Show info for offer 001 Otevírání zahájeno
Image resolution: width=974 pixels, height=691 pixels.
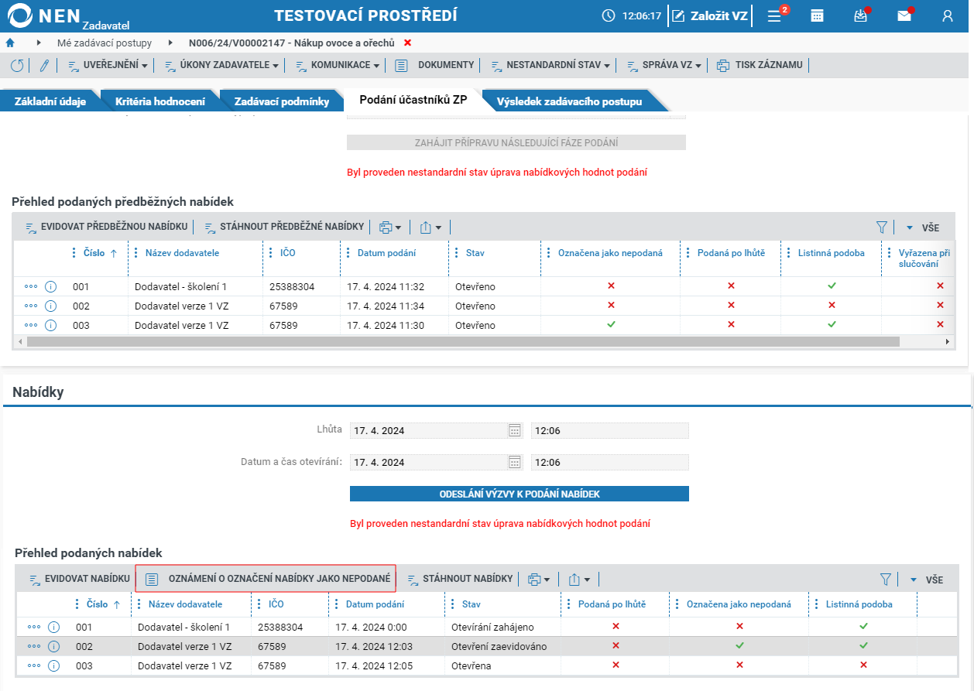point(54,627)
